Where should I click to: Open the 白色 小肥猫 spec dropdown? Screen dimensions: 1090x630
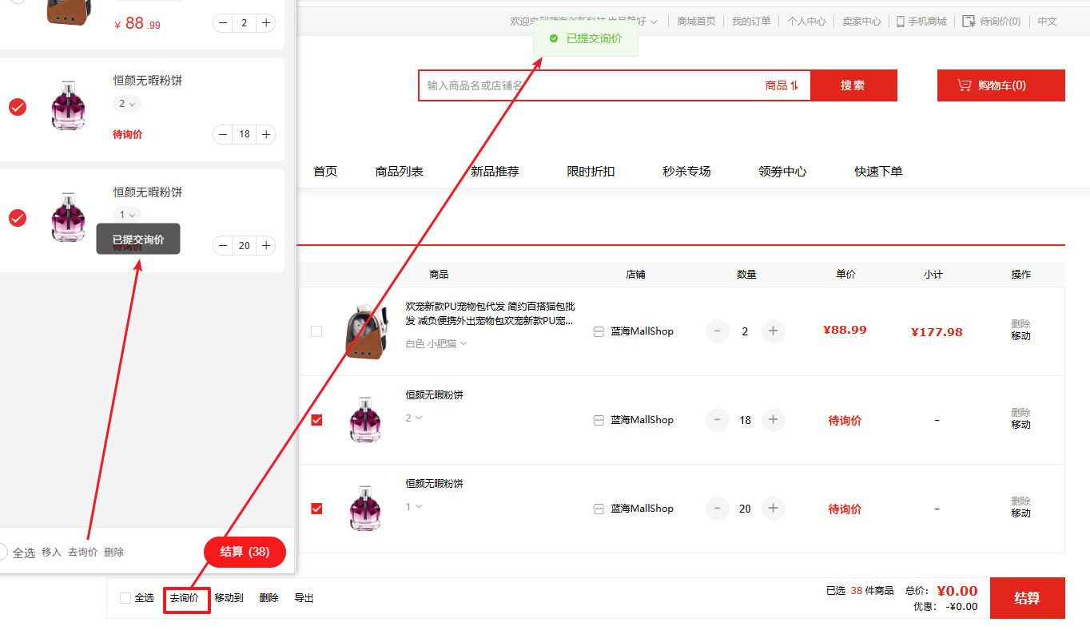click(x=436, y=343)
